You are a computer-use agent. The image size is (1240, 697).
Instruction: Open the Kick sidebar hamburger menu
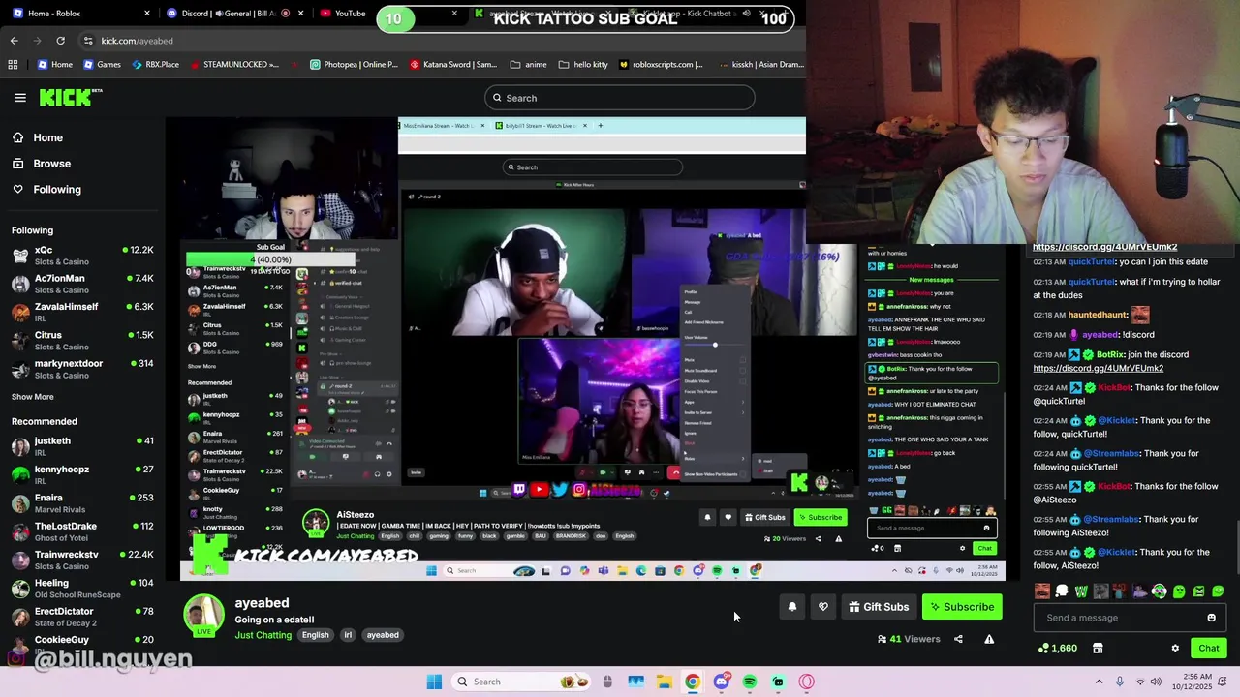(20, 98)
